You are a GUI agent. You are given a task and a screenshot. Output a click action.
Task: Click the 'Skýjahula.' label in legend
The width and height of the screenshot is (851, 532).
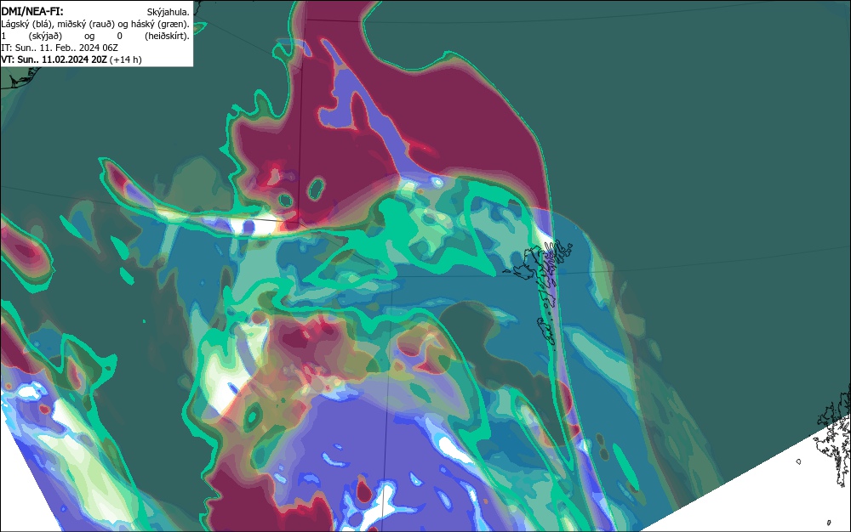[168, 12]
